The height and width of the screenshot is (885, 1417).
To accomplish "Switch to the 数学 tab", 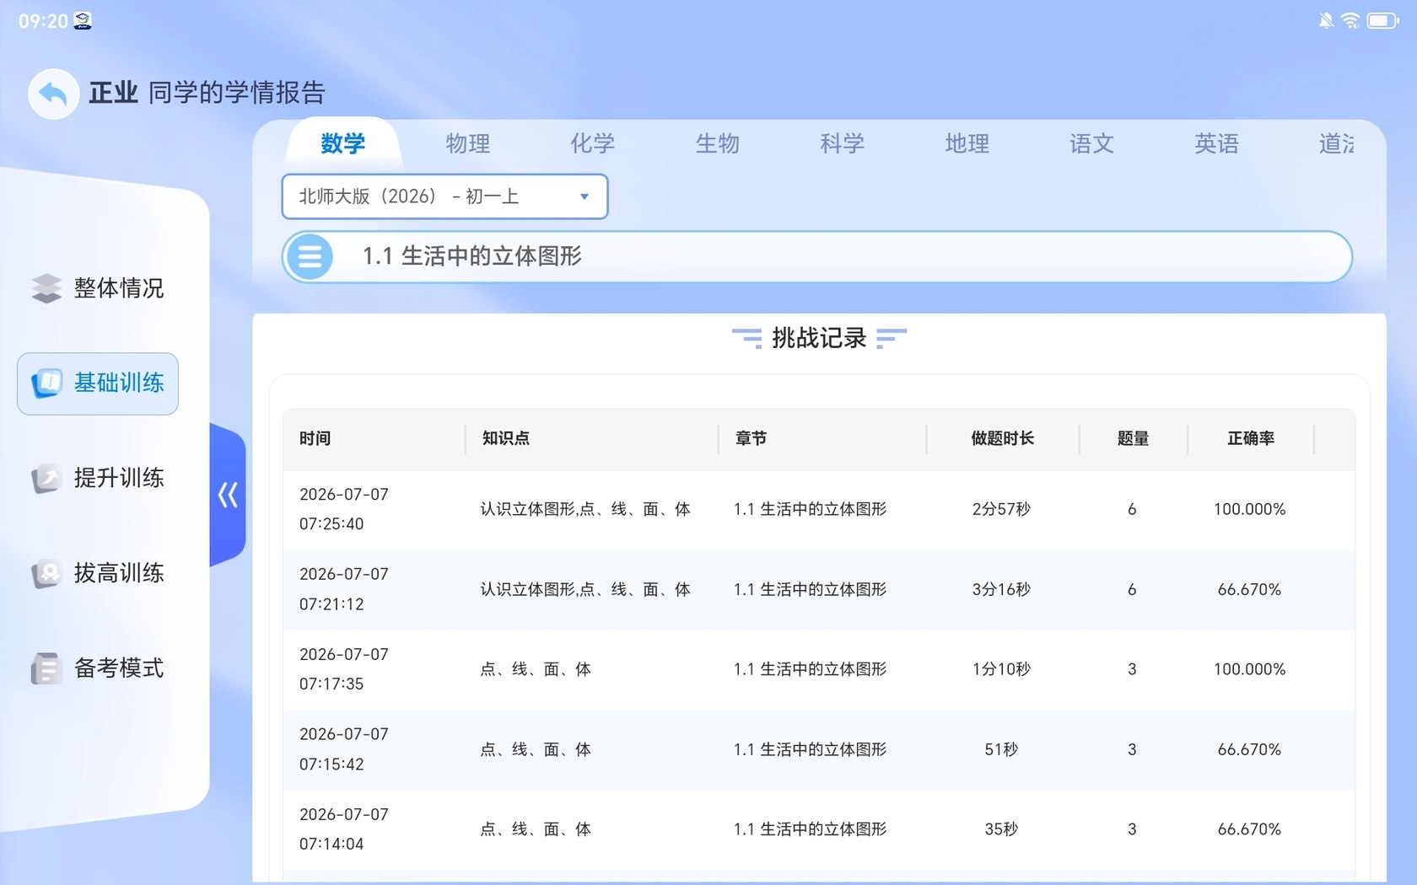I will pos(343,143).
